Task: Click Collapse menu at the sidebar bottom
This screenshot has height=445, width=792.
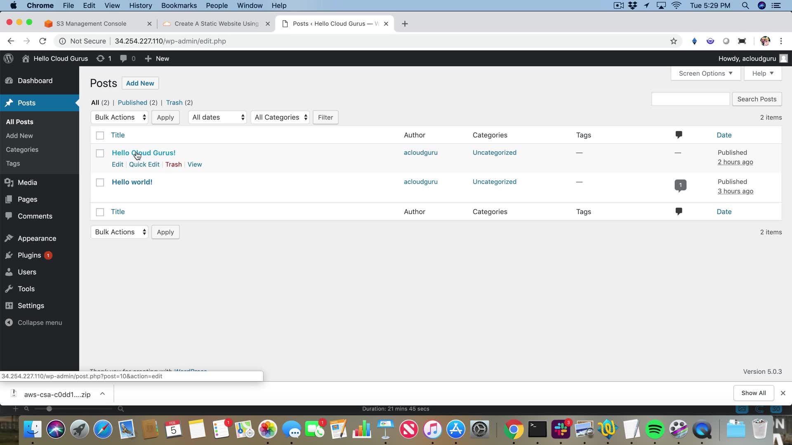Action: (x=40, y=323)
